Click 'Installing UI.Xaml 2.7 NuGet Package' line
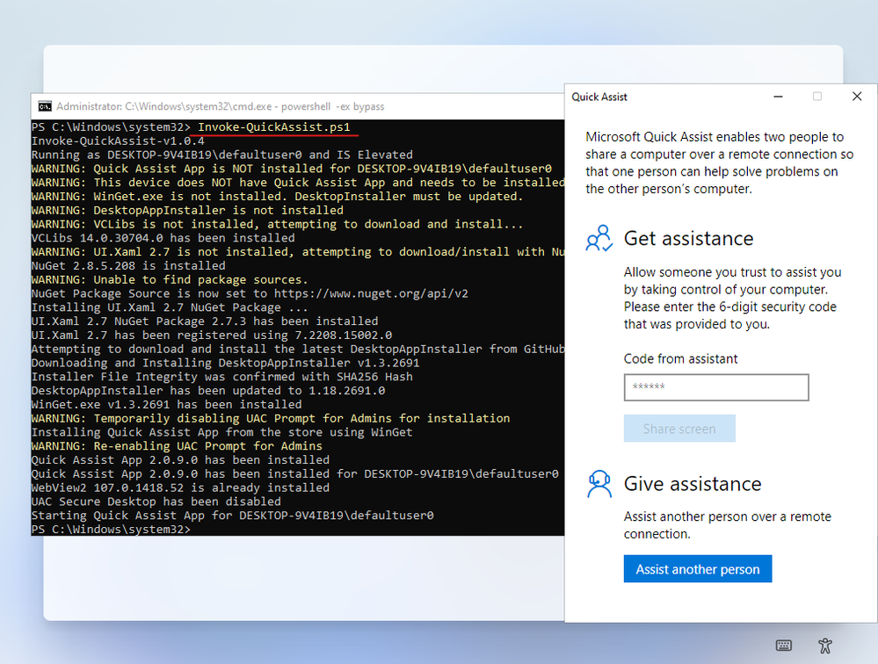878x664 pixels. click(x=170, y=307)
